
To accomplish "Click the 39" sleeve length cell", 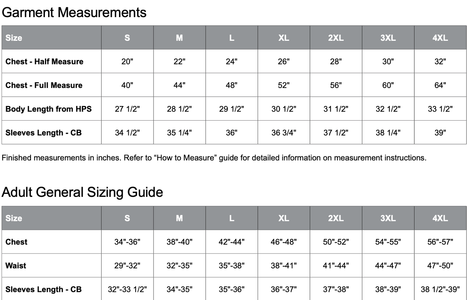I will coord(440,133).
